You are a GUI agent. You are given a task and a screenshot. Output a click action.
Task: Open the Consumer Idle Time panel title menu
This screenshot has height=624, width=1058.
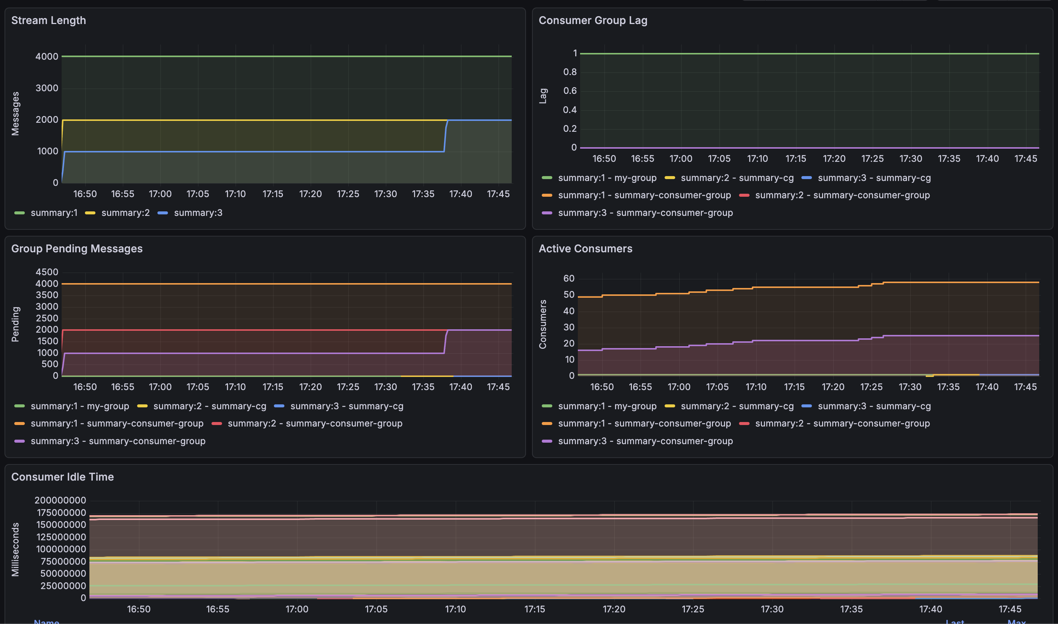(62, 477)
